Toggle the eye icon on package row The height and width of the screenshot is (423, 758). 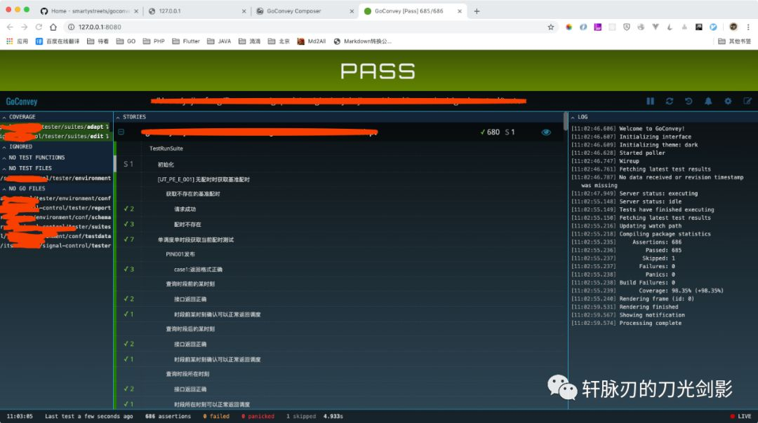click(546, 132)
